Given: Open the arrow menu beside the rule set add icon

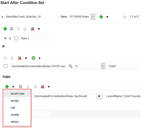Looking at the screenshot, I should point(107,17).
